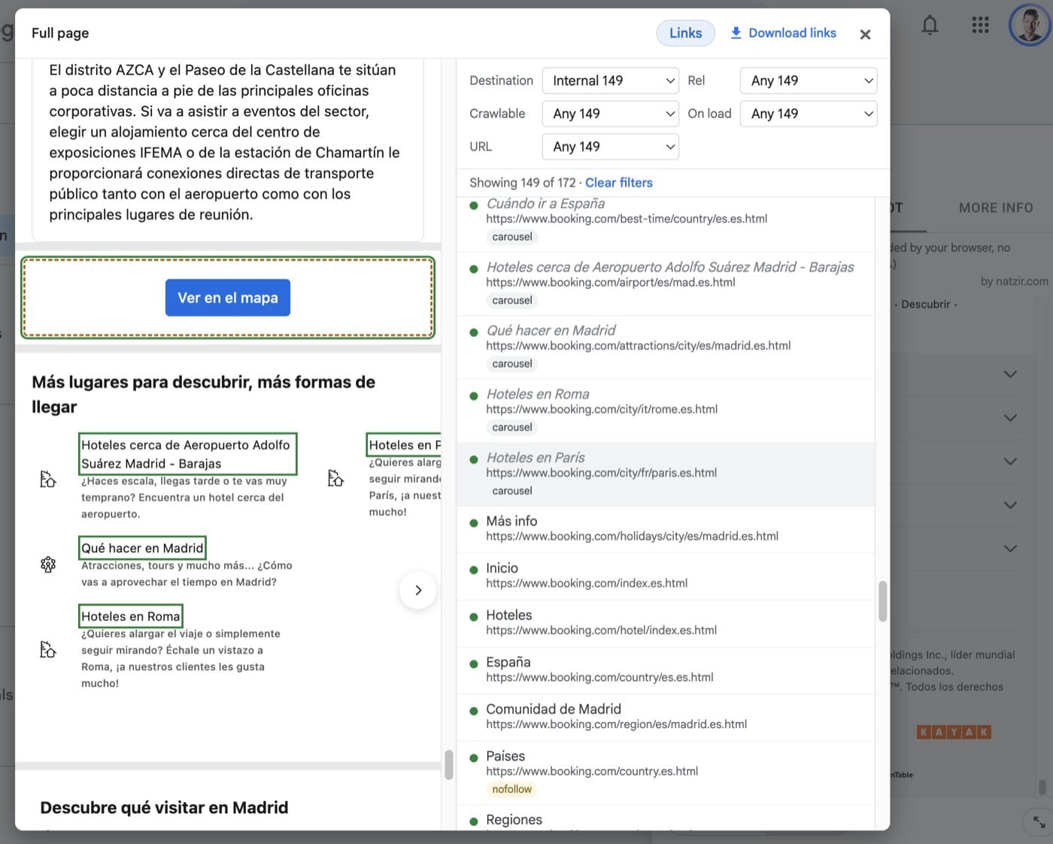Screen dimensions: 1053x844
Task: Click the Descubrir breadcrumb in background panel
Action: (926, 305)
